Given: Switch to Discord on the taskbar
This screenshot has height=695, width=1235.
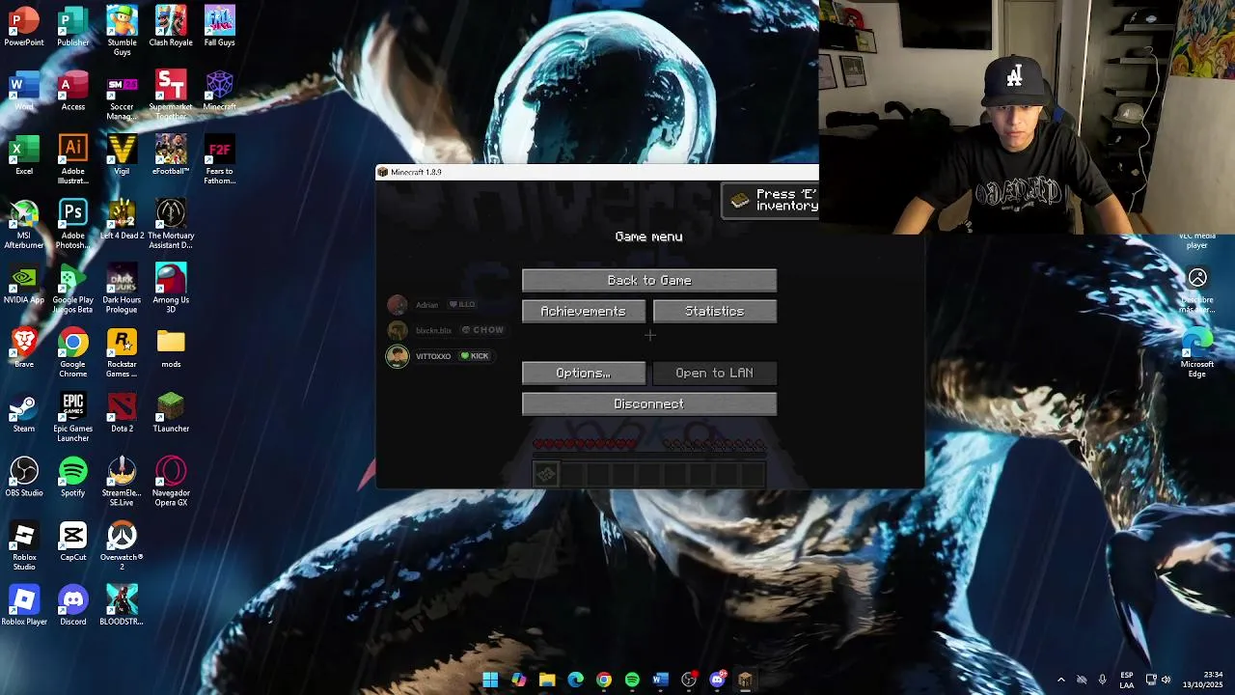Looking at the screenshot, I should point(717,680).
